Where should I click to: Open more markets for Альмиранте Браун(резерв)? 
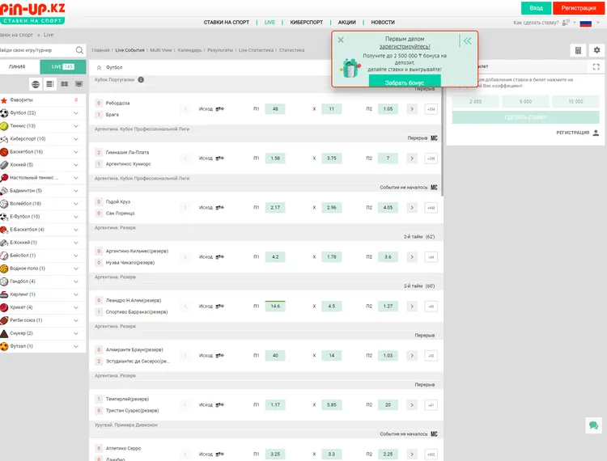431,356
